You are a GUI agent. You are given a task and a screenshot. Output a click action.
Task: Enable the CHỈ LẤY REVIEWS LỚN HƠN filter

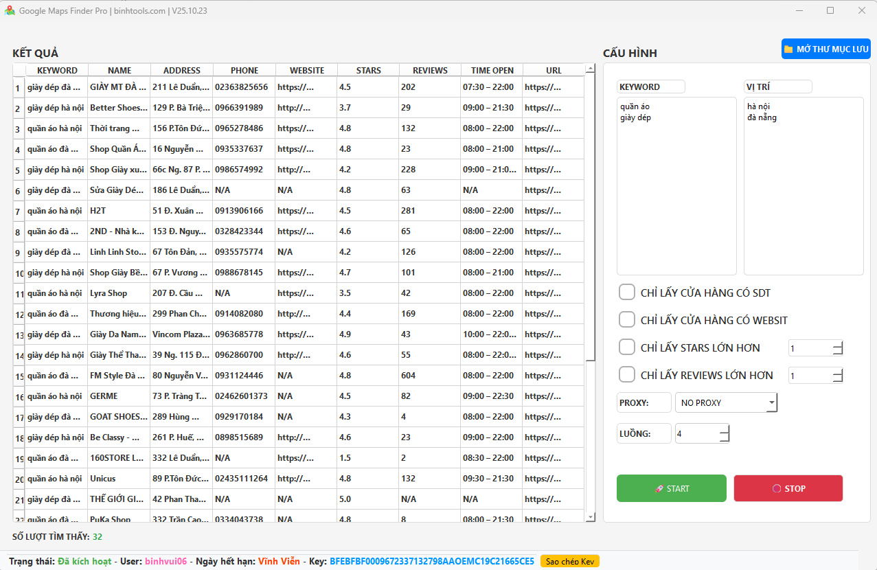tap(626, 375)
